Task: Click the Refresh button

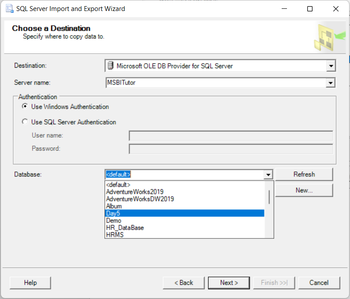Action: pyautogui.click(x=304, y=174)
